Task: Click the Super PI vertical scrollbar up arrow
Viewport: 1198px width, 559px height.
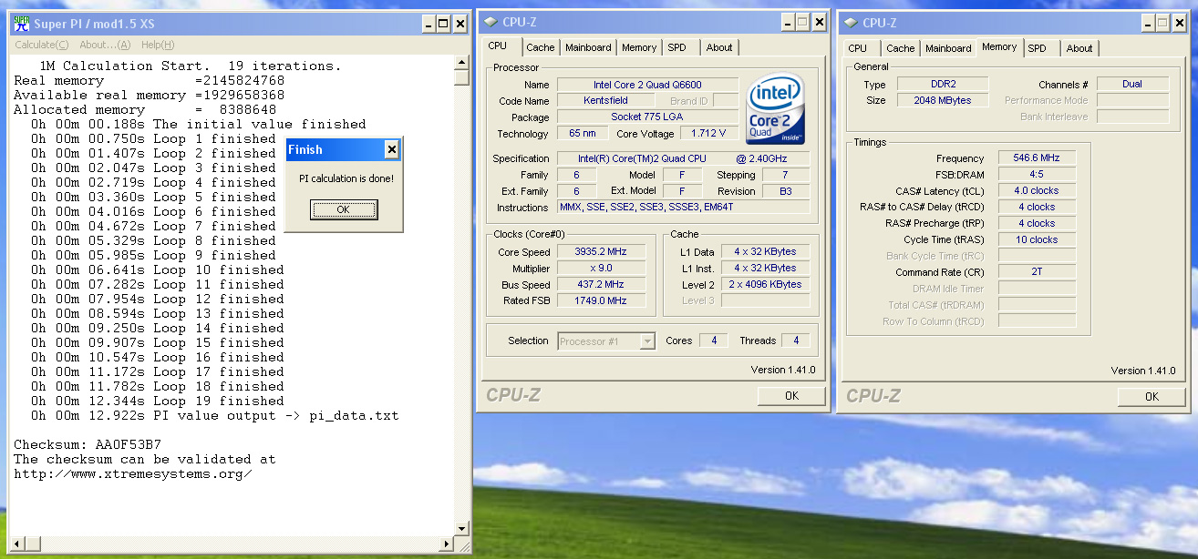Action: 462,63
